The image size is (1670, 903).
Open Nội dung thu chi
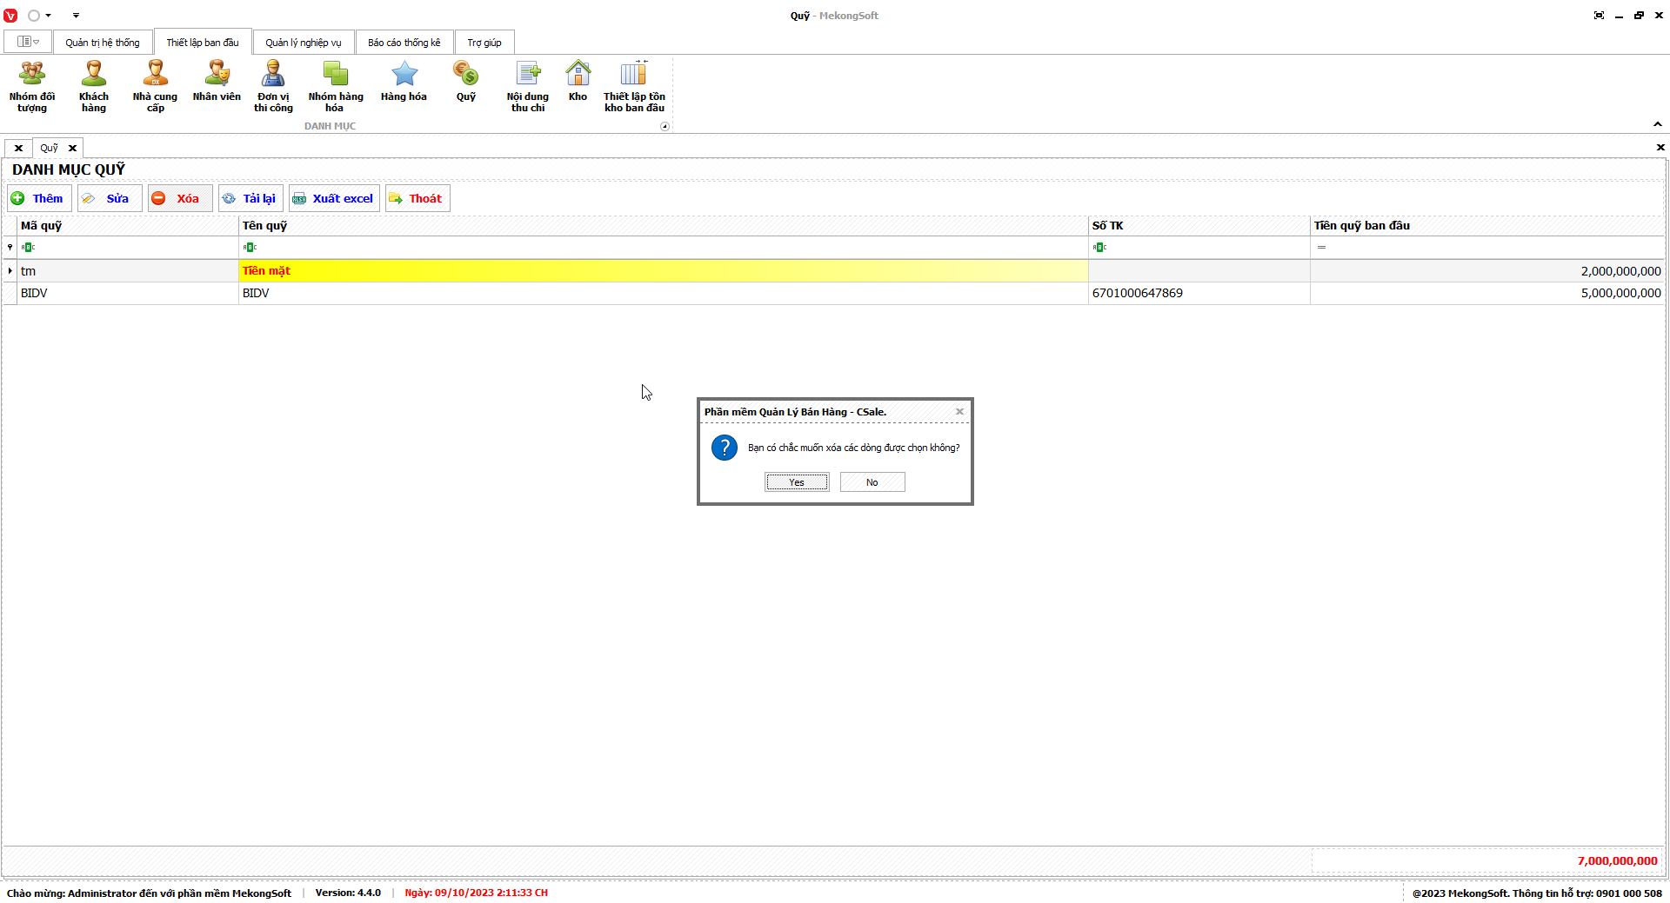point(528,87)
